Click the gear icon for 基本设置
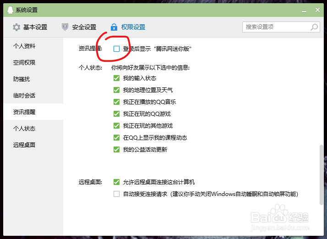 tap(16, 27)
